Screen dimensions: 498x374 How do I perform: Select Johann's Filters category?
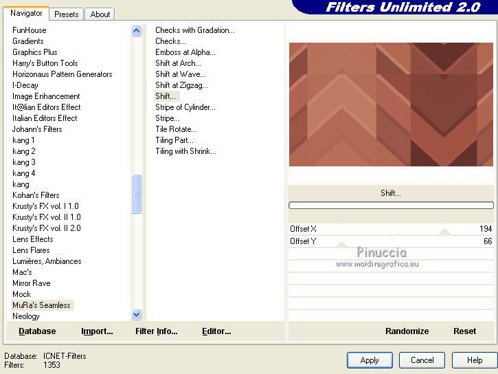click(37, 129)
